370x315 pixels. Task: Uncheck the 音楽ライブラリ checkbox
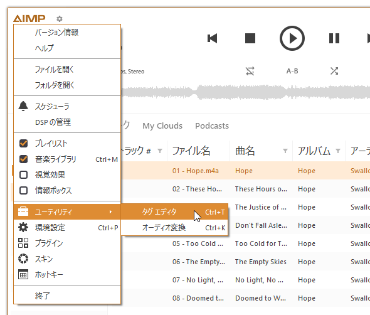23,159
